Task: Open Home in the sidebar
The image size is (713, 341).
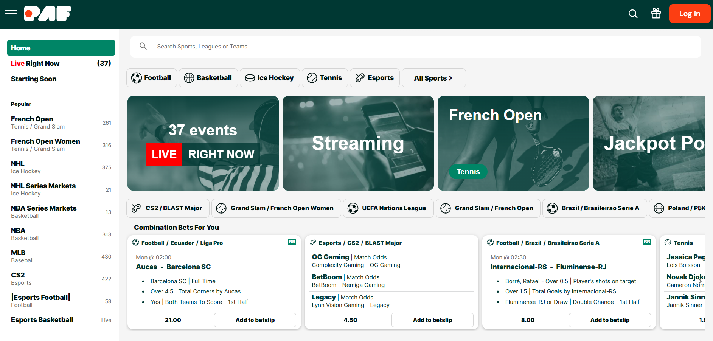Action: point(61,48)
